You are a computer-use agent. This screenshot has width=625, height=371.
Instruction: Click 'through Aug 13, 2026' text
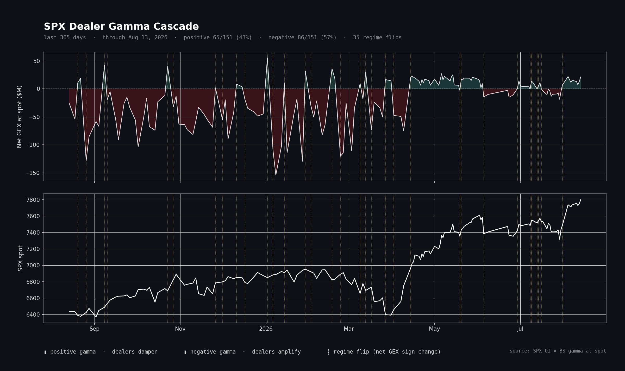135,37
